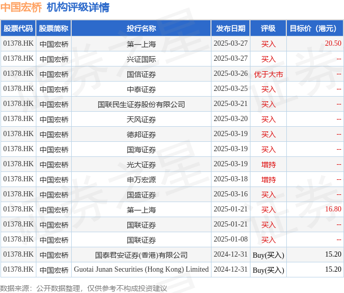Click target price 16.80
The image size is (344, 293).
click(x=333, y=209)
